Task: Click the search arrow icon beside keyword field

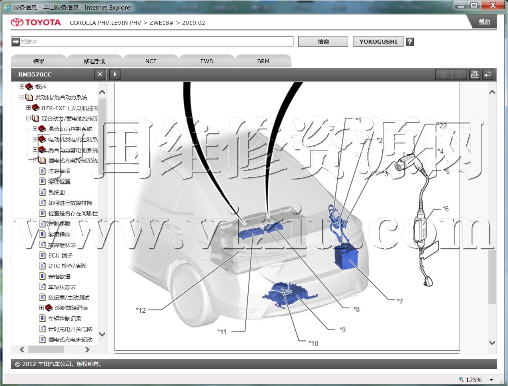Action: (16, 42)
